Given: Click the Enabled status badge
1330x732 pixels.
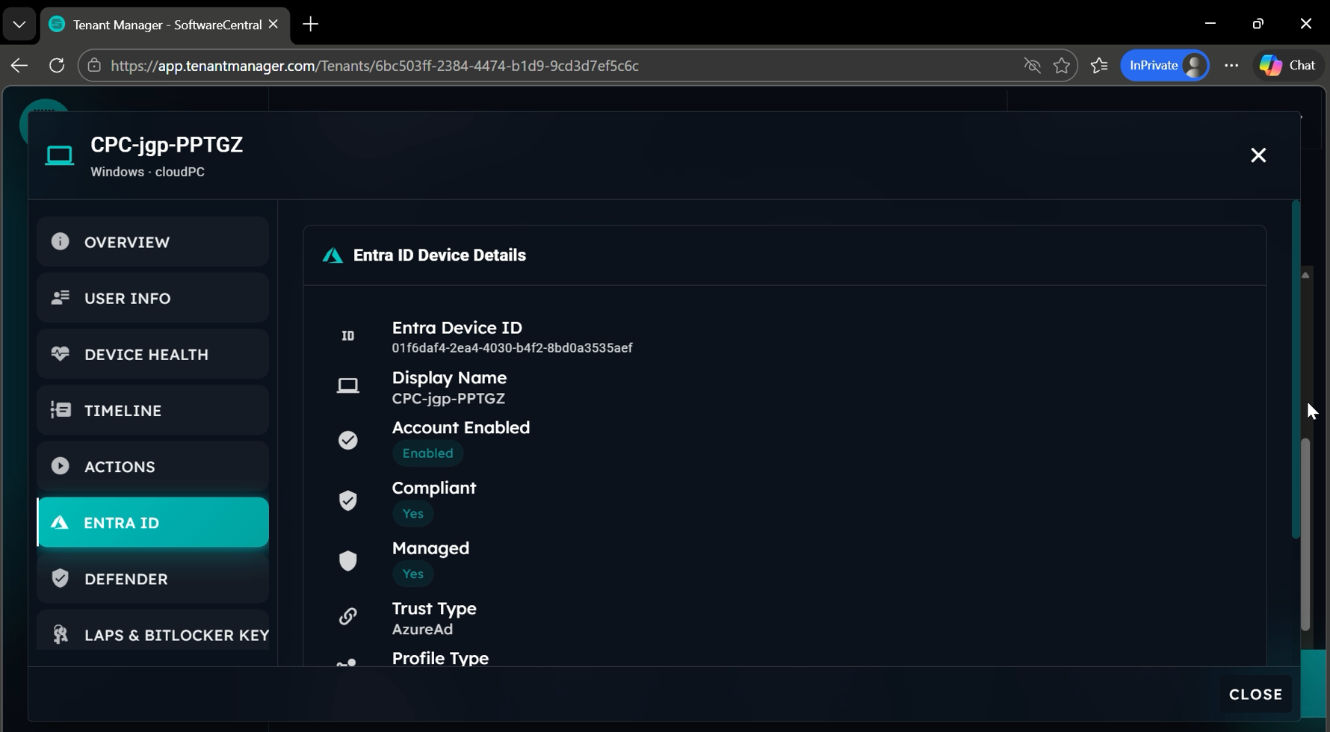Looking at the screenshot, I should coord(427,453).
